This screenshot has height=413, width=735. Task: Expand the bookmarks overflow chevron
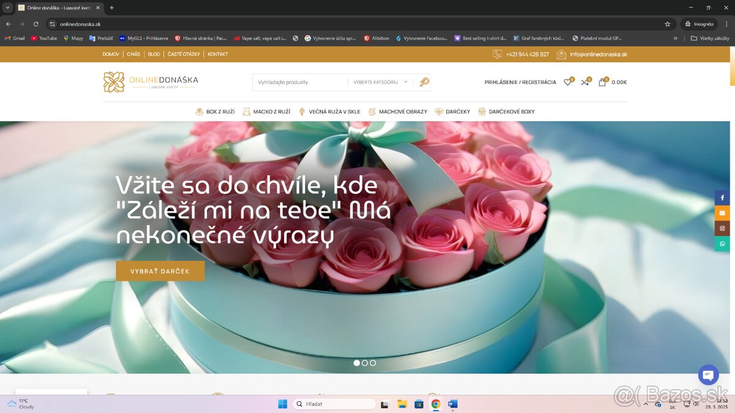tap(676, 38)
